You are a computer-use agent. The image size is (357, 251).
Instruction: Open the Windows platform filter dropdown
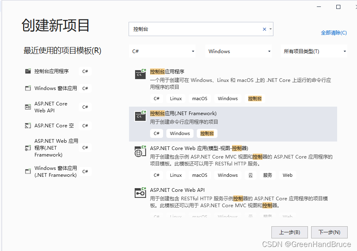[239, 51]
